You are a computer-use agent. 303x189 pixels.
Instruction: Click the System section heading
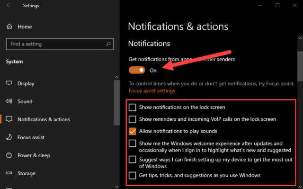pyautogui.click(x=14, y=62)
